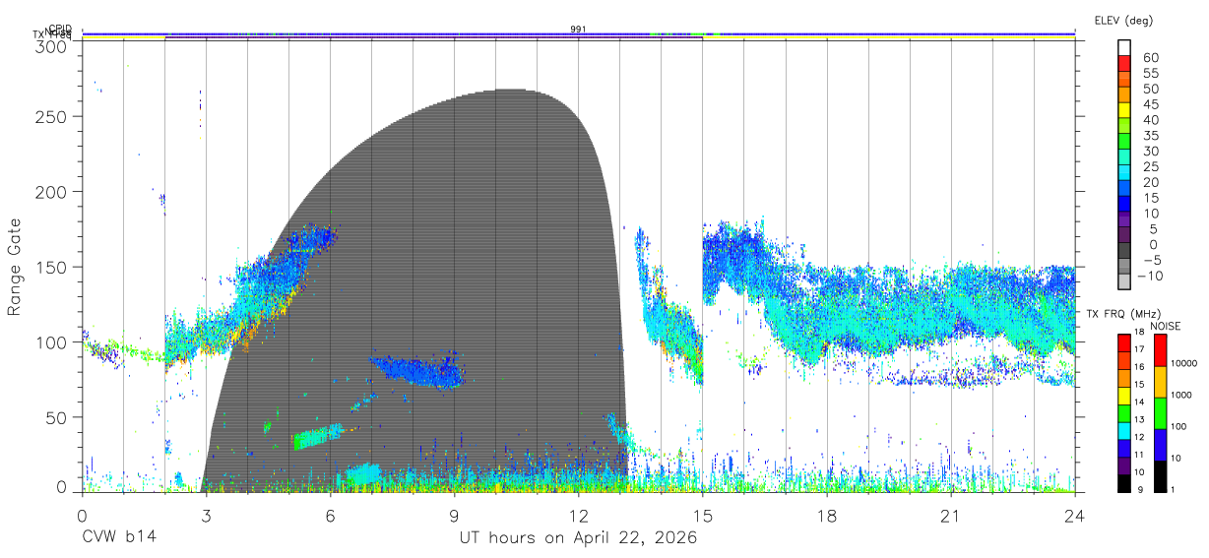Click the red top swatch of NOISE colorbar
The image size is (1209, 558).
click(1160, 350)
